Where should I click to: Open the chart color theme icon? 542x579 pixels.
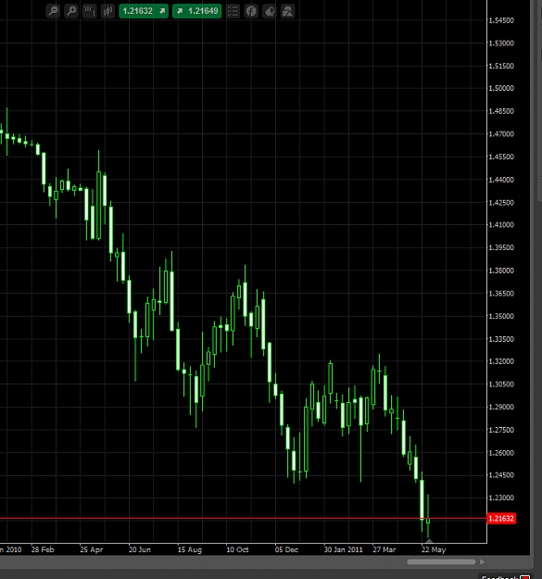pos(270,11)
